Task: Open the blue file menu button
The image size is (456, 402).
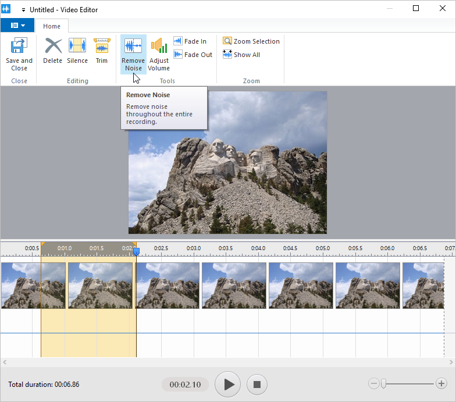Action: pos(17,26)
